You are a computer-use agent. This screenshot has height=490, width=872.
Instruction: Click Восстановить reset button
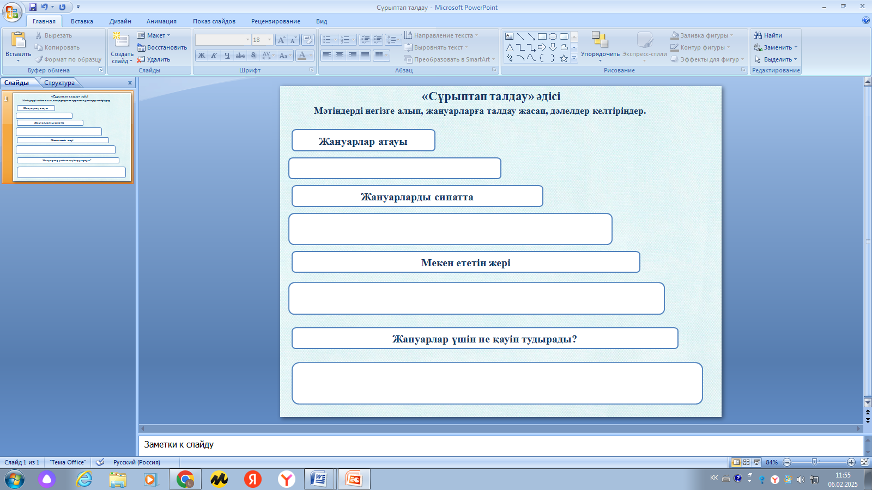tap(162, 47)
